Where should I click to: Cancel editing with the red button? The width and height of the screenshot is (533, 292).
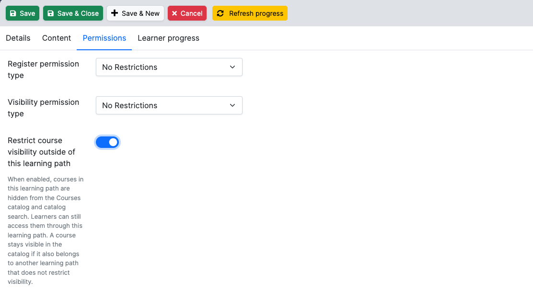coord(187,13)
